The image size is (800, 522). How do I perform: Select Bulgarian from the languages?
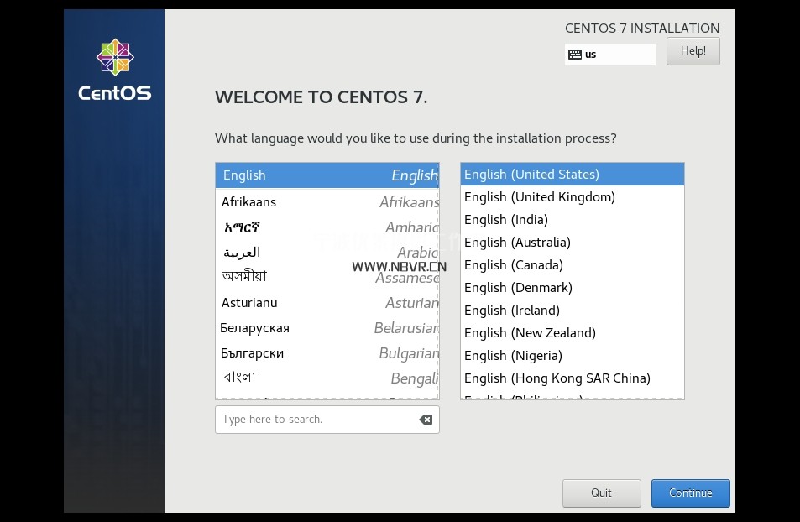327,353
